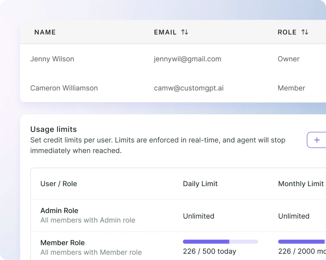This screenshot has height=260, width=326.
Task: Click the User / Role column header
Action: click(59, 184)
